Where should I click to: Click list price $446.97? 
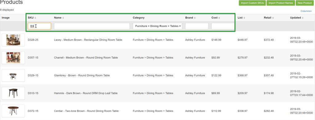click(x=242, y=40)
